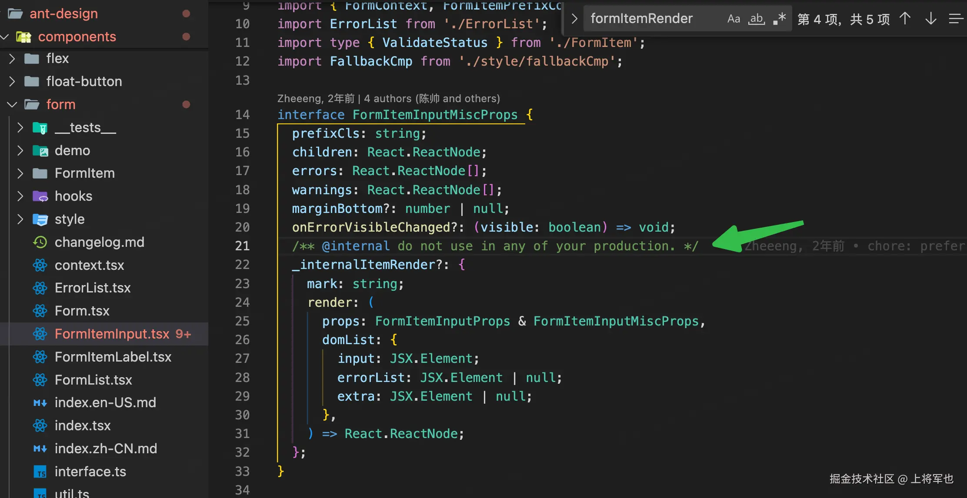Image resolution: width=967 pixels, height=498 pixels.
Task: Click the authors code lens annotation
Action: (x=388, y=99)
